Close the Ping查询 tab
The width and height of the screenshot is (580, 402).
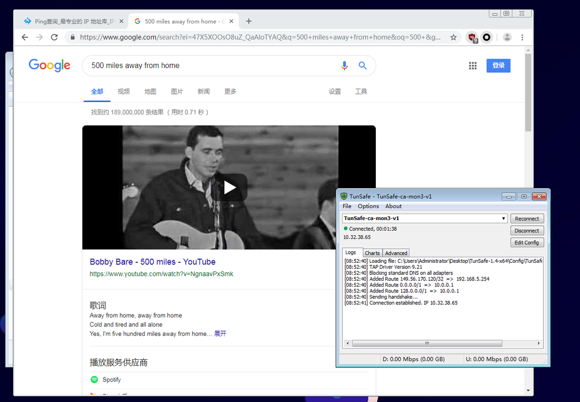[x=121, y=22]
